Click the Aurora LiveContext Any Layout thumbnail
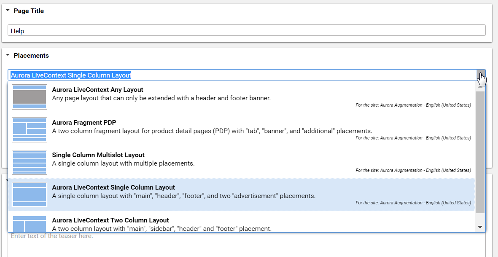The image size is (498, 257). pos(30,97)
